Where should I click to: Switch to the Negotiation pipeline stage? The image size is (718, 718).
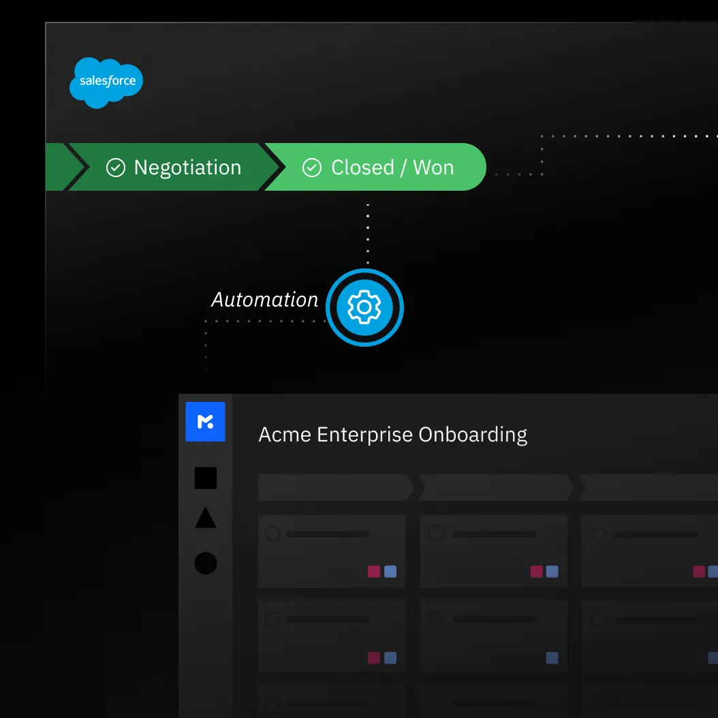(x=187, y=167)
